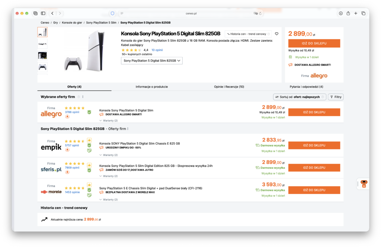This screenshot has height=247, width=381.
Task: Click the sferis.pl shop logo
Action: click(51, 169)
